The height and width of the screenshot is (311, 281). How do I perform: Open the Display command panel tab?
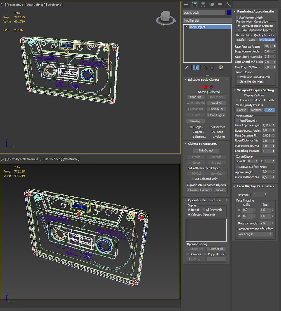[220, 4]
